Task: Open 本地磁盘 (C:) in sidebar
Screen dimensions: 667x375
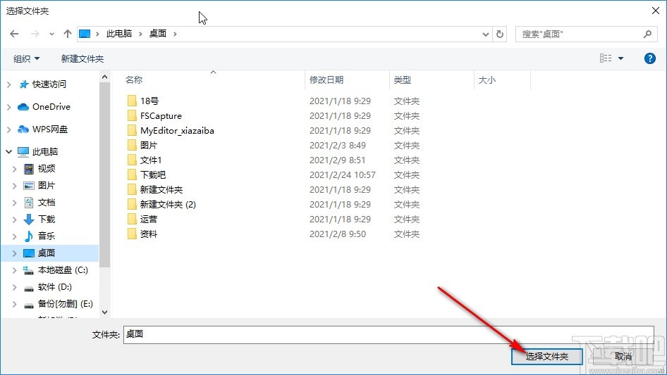Action: coord(63,270)
